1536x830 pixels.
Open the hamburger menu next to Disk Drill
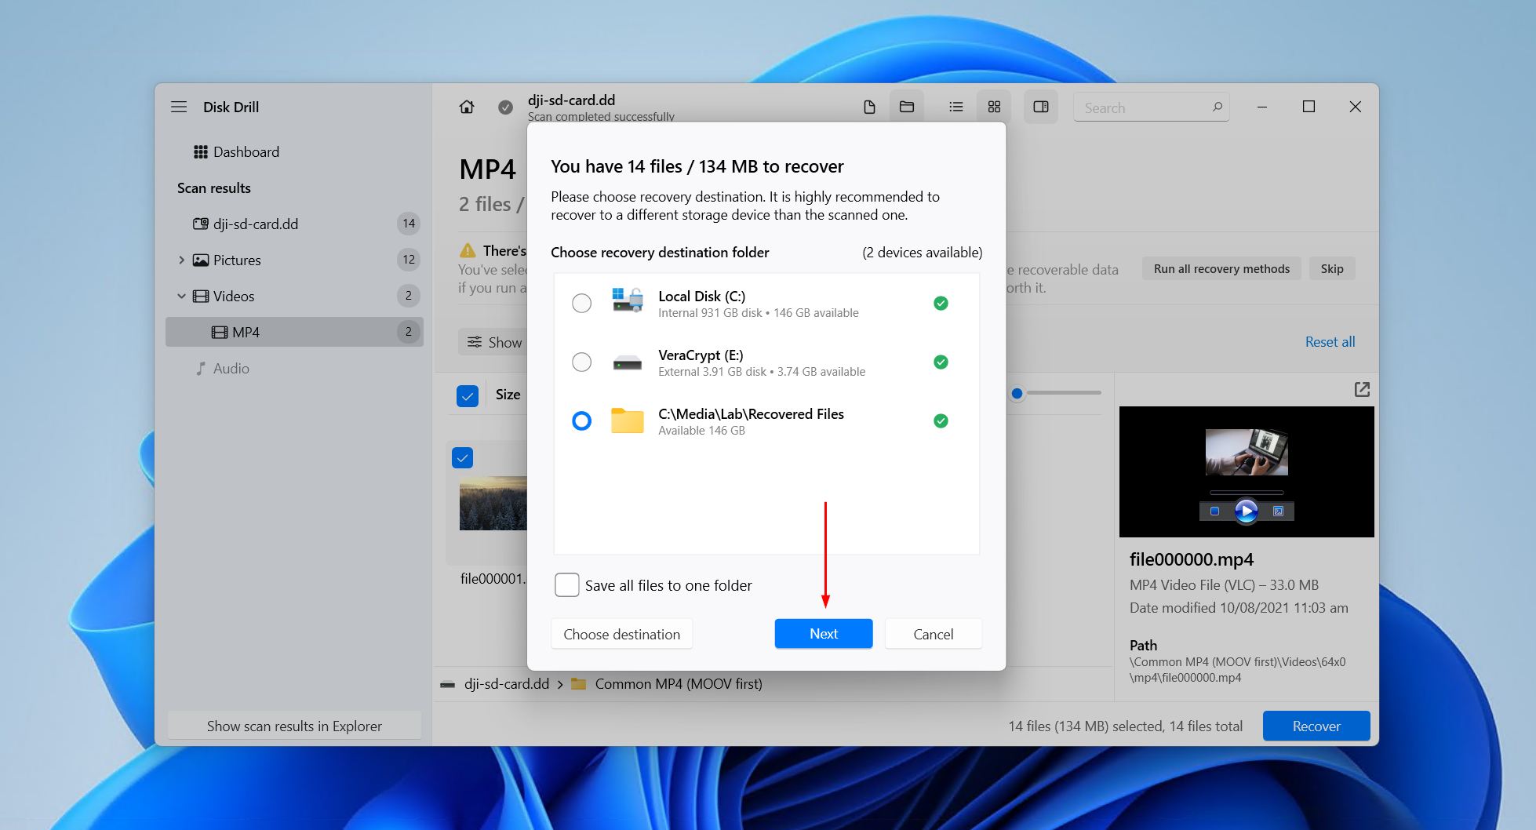coord(179,107)
